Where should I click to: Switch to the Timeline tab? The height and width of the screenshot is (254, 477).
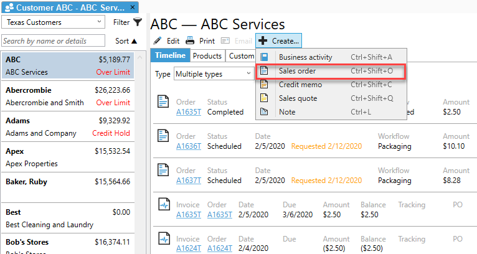tap(170, 55)
